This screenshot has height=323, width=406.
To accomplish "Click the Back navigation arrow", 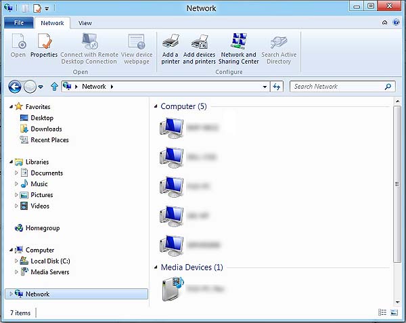I will click(x=15, y=87).
